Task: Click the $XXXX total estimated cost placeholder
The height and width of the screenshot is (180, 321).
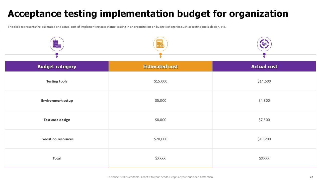Action: (x=160, y=158)
